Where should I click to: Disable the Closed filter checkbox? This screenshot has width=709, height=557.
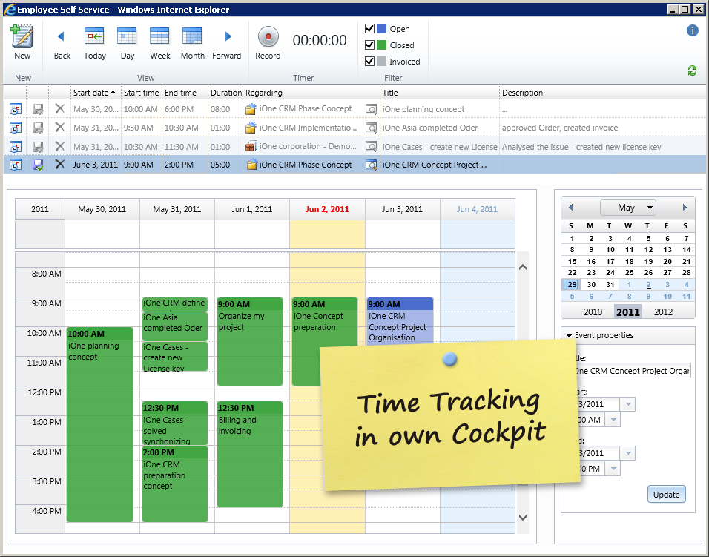369,45
